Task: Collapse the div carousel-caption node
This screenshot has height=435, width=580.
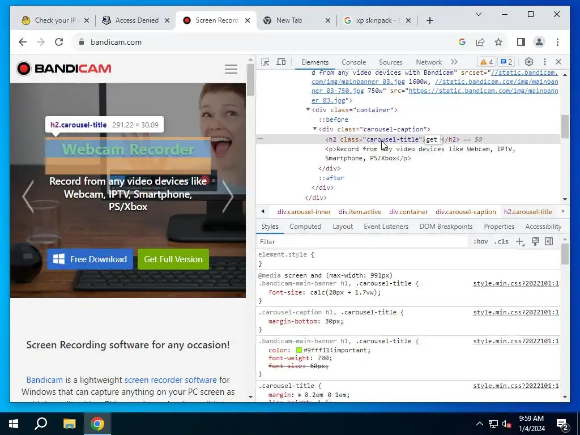Action: (x=315, y=129)
